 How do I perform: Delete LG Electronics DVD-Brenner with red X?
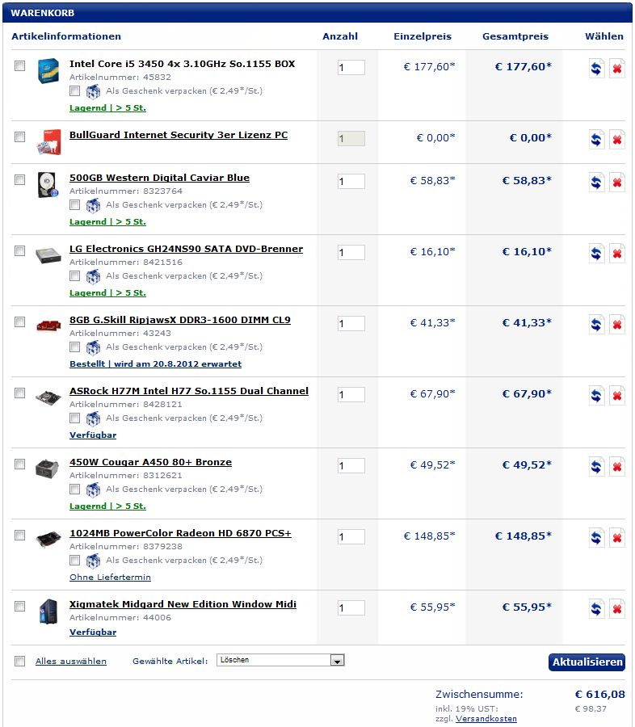[617, 254]
